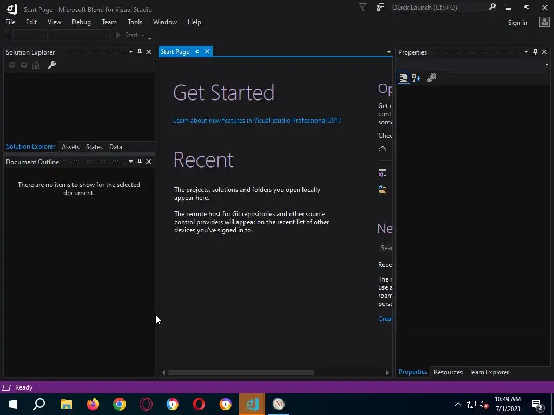Open Property Pages wrench icon in Properties
This screenshot has width=554, height=415.
click(x=431, y=78)
